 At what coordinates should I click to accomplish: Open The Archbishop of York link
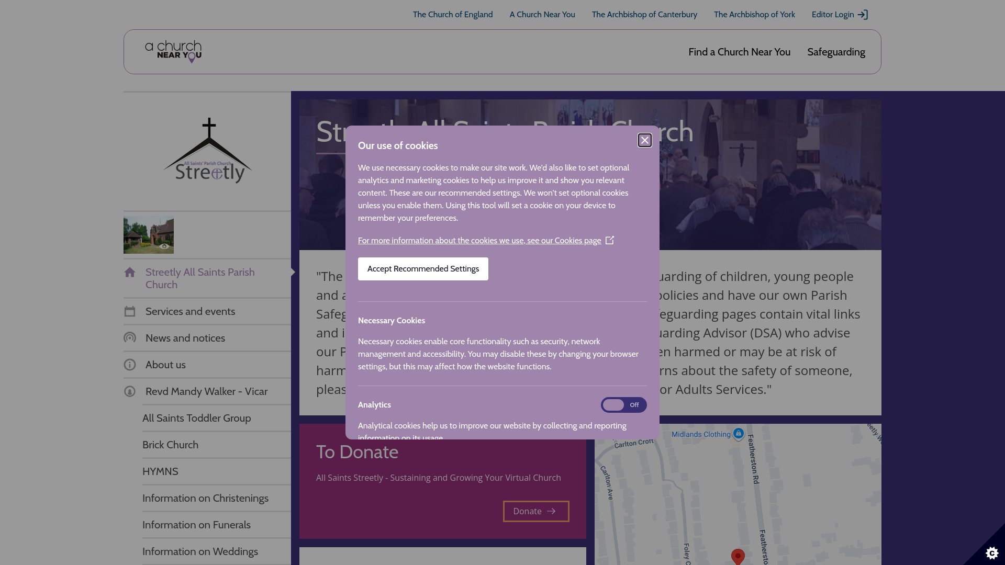pos(754,15)
